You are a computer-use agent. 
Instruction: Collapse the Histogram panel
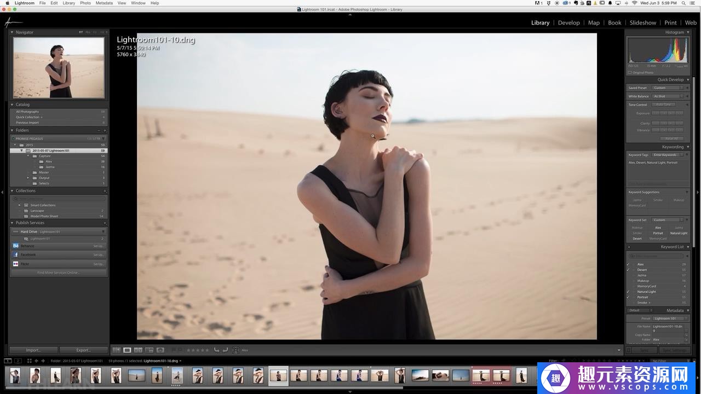688,32
